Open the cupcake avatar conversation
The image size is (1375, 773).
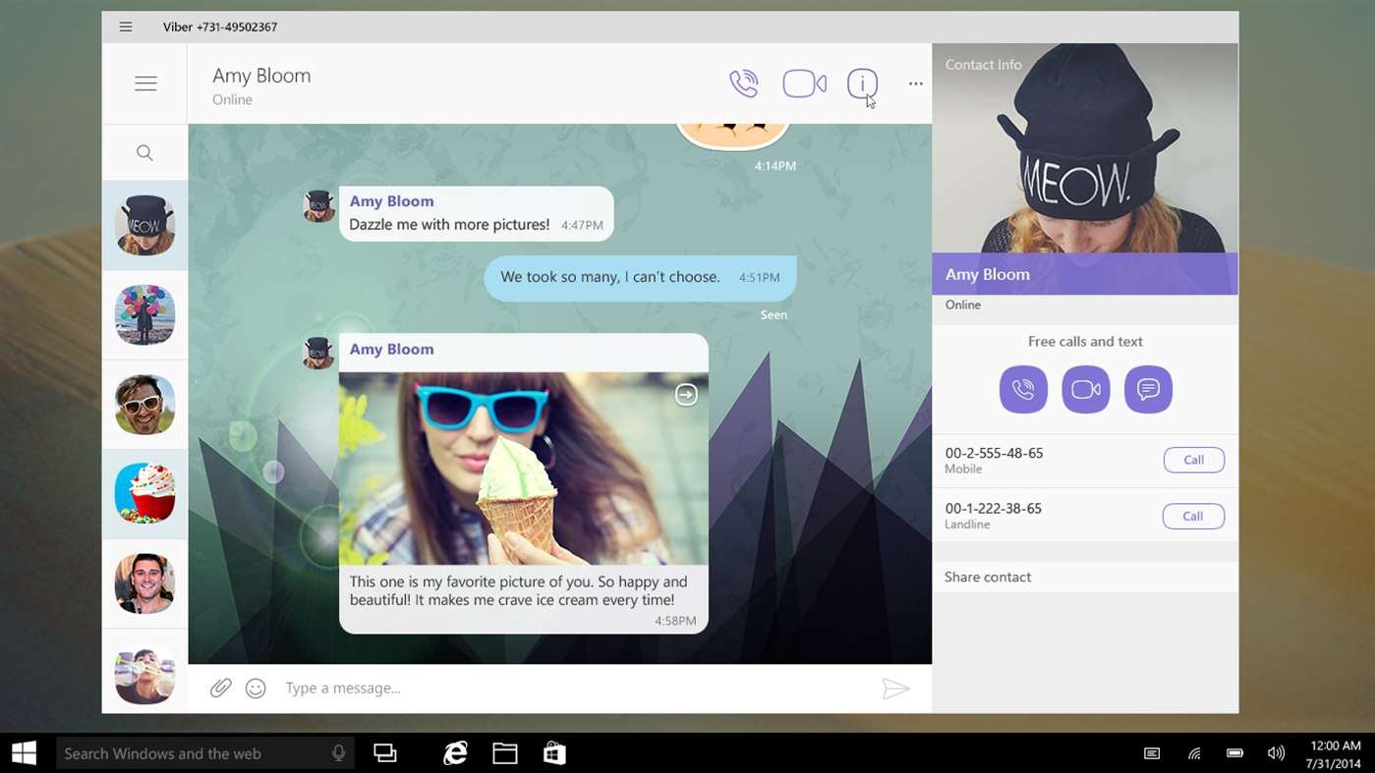click(x=144, y=493)
